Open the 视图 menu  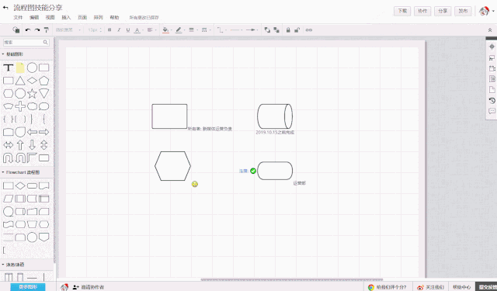(x=50, y=17)
